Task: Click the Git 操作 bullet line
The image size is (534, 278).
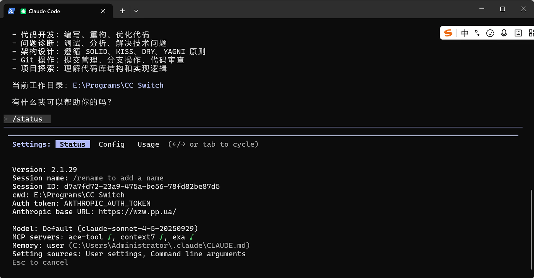Action: point(98,60)
